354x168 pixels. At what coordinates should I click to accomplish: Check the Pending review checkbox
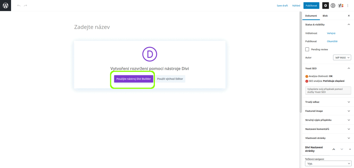[x=307, y=49]
